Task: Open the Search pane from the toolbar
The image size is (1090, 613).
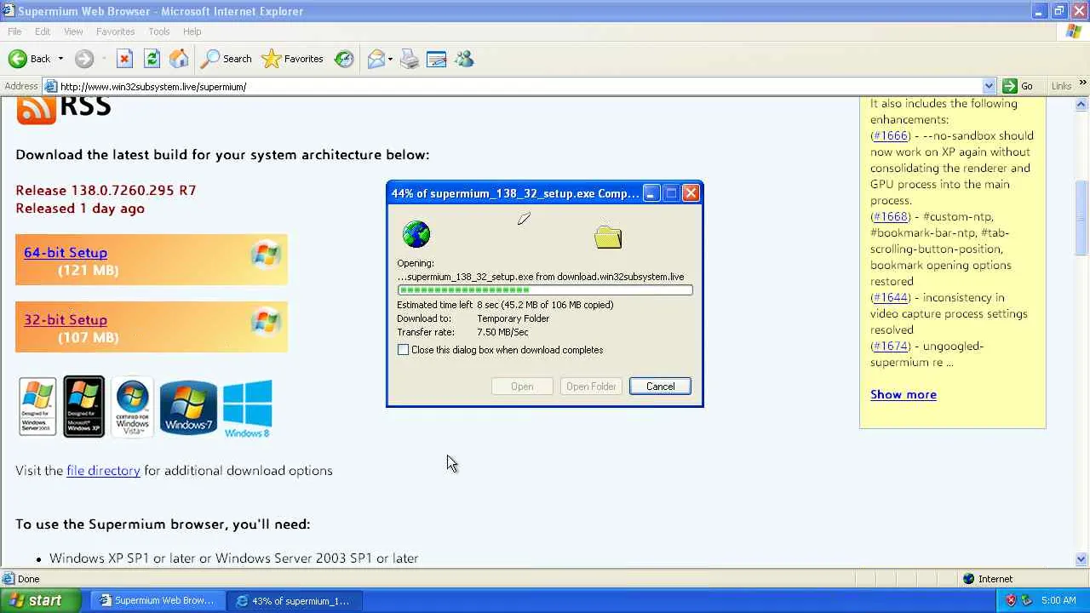Action: [x=227, y=59]
